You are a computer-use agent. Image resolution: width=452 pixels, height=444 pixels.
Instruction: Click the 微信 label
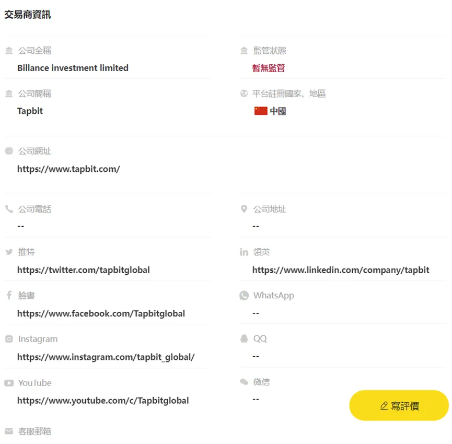point(261,382)
